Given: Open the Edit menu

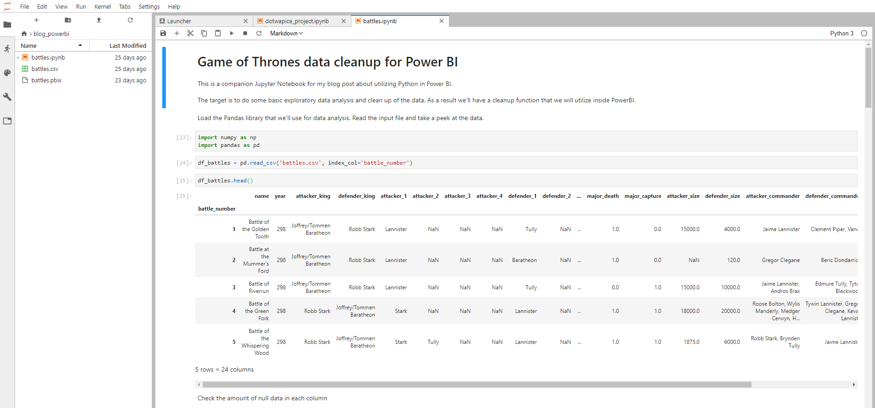Looking at the screenshot, I should tap(42, 6).
